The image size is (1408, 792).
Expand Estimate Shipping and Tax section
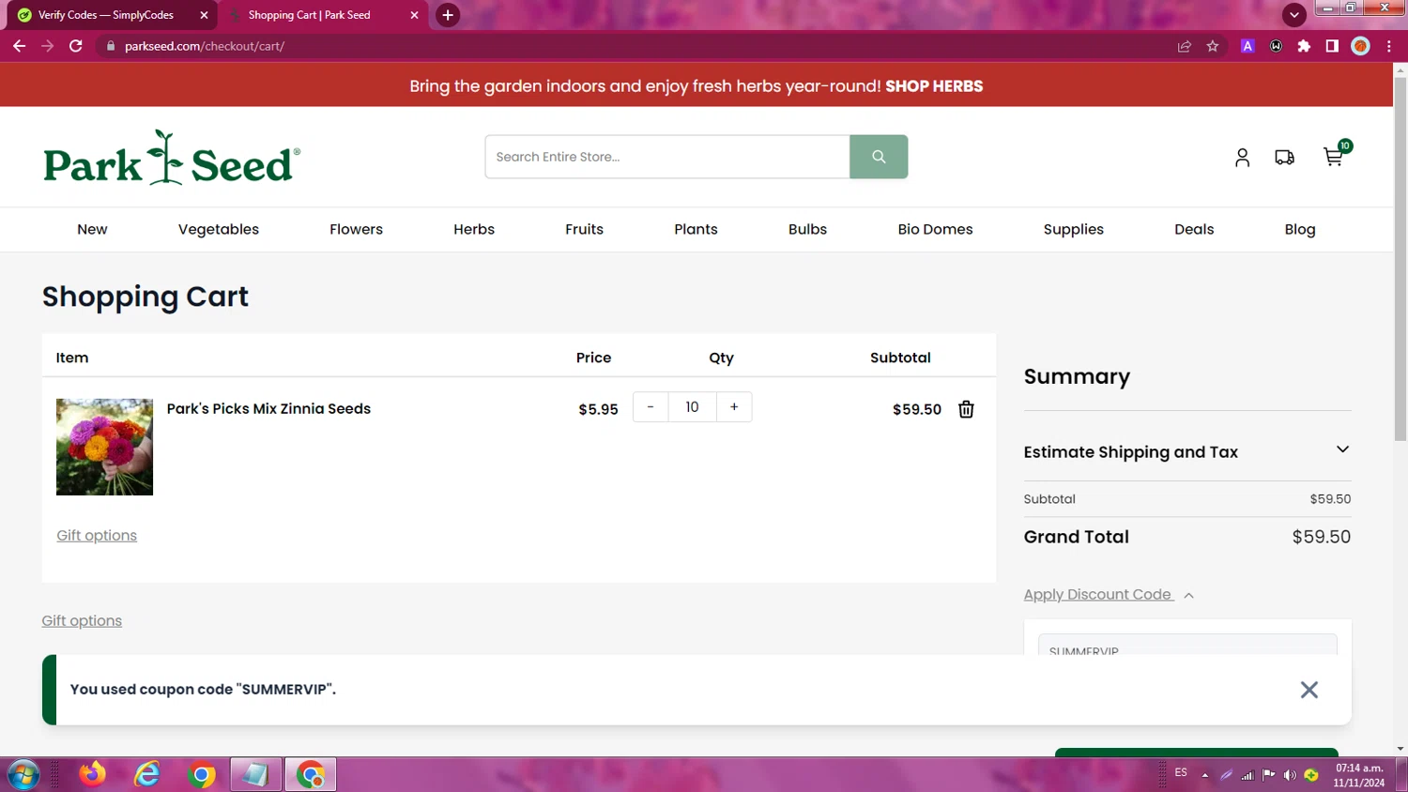1187,451
